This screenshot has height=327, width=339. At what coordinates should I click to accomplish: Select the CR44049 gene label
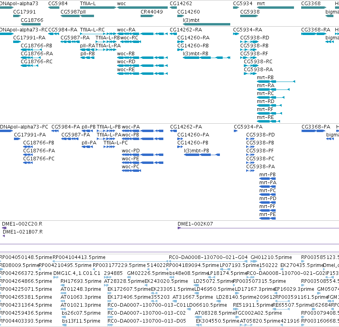pos(151,12)
